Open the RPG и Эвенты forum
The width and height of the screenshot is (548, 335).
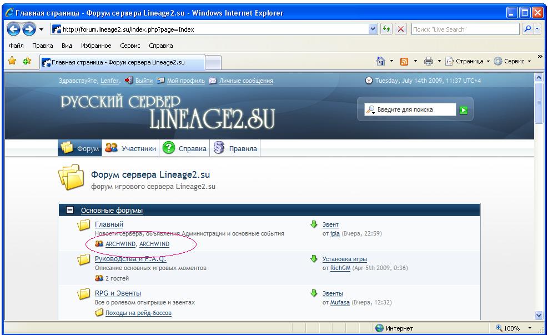click(x=118, y=293)
